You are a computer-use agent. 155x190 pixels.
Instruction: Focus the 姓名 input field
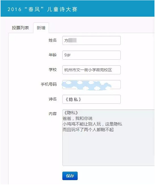92,40
